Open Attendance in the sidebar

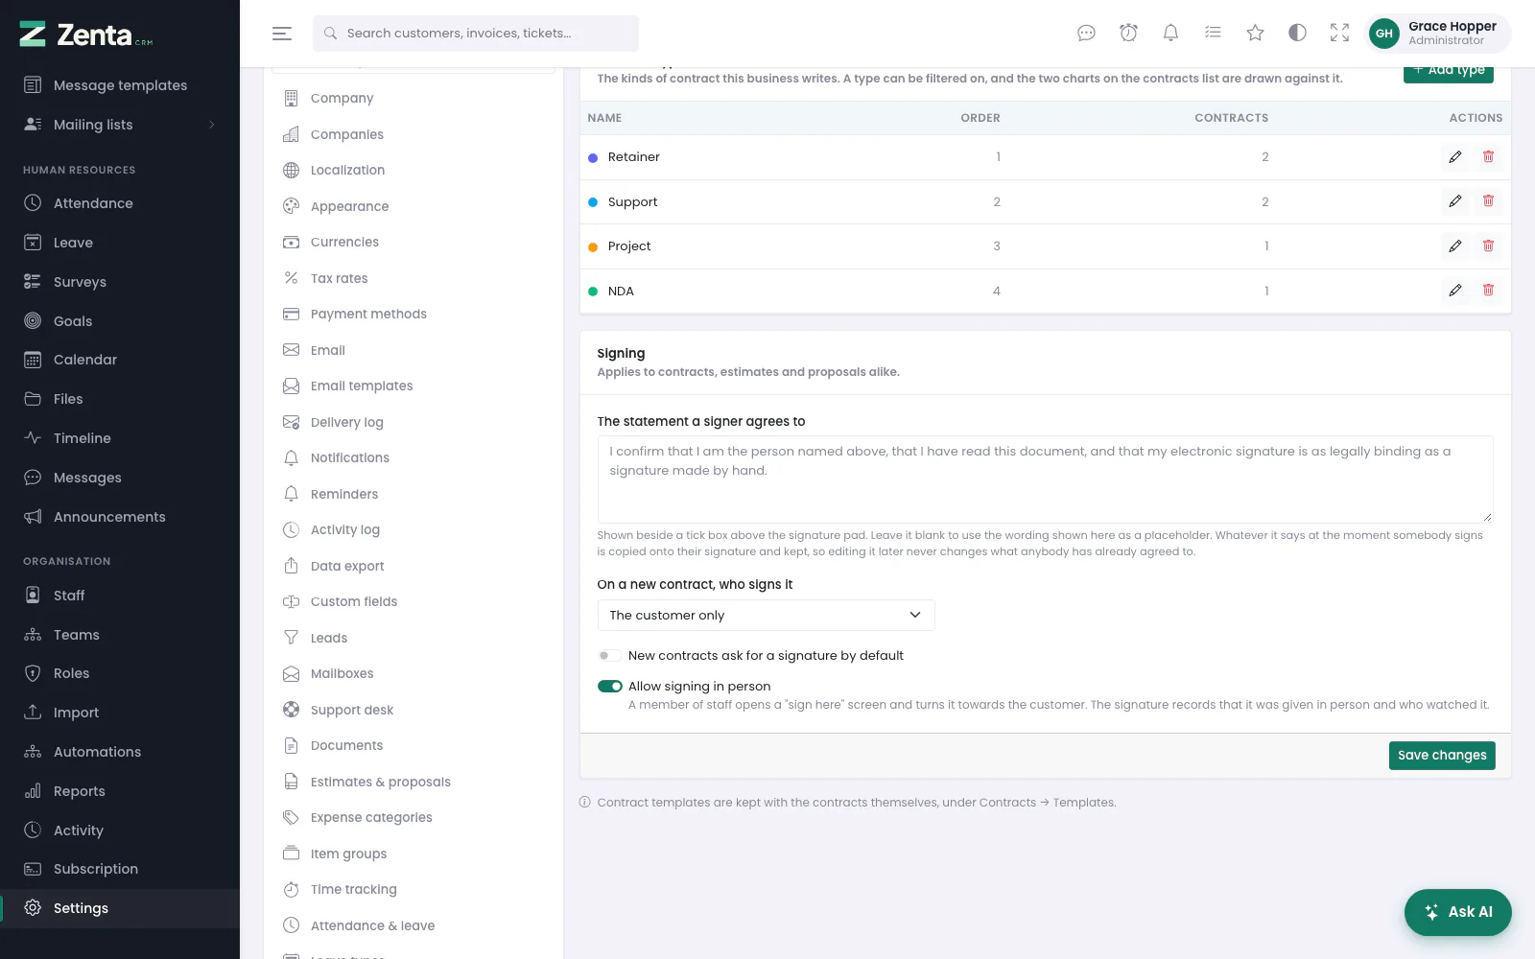[x=120, y=203]
